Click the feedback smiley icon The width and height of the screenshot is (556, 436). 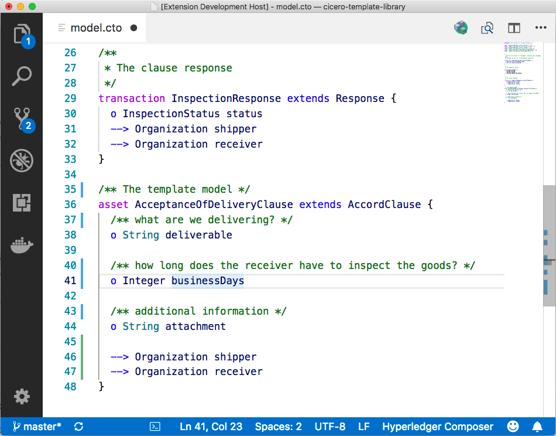click(513, 426)
